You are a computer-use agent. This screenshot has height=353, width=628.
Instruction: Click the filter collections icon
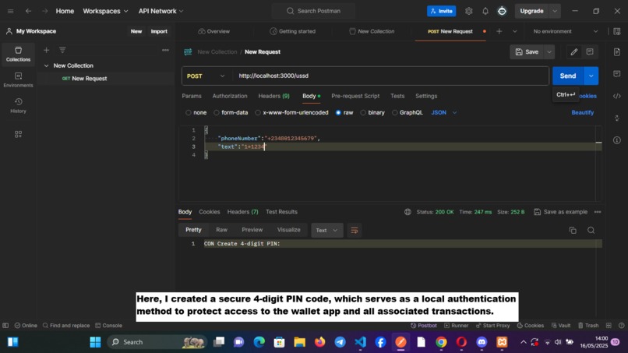[x=62, y=50]
